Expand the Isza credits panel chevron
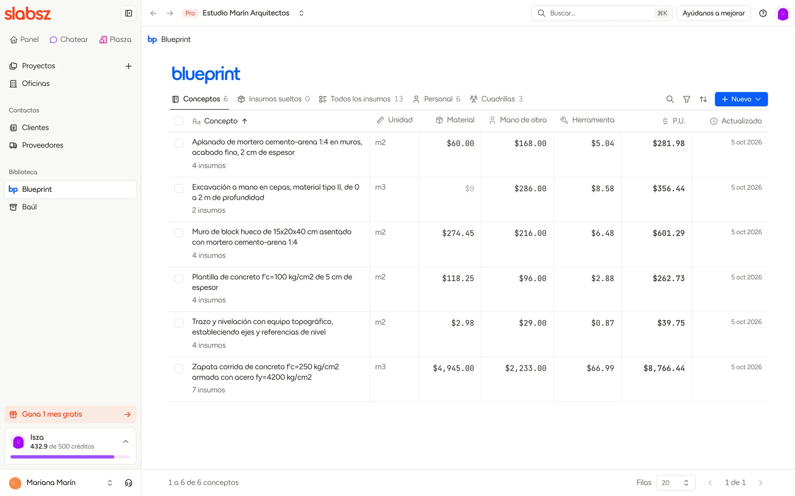 coord(126,441)
